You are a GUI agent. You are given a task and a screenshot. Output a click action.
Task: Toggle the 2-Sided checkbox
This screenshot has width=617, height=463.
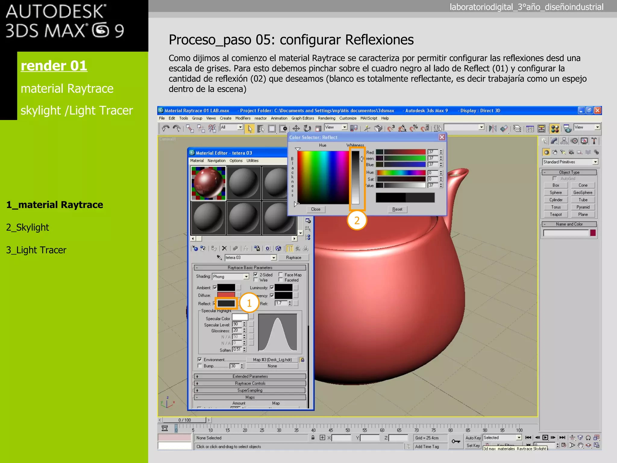click(x=255, y=275)
